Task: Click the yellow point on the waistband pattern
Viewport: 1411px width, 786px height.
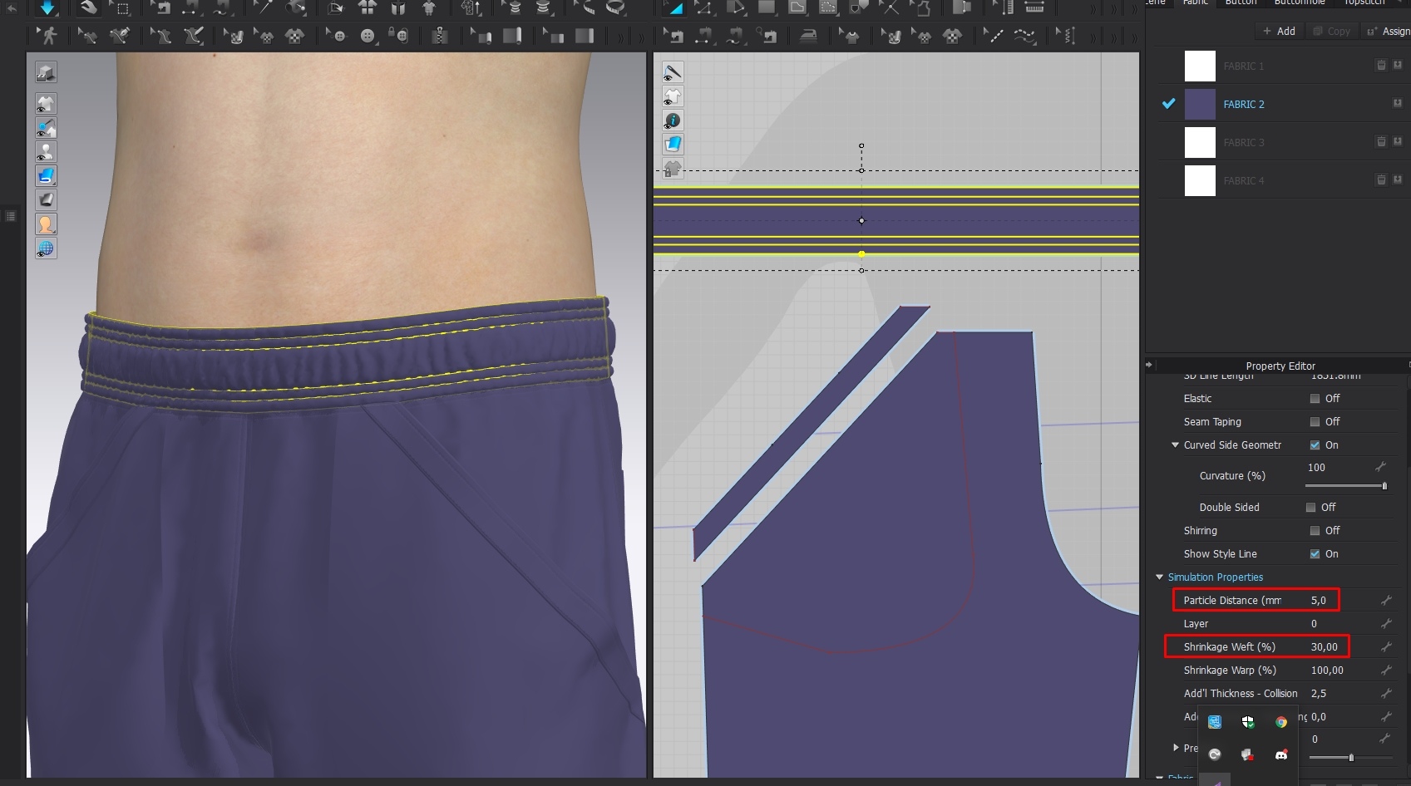Action: (861, 254)
